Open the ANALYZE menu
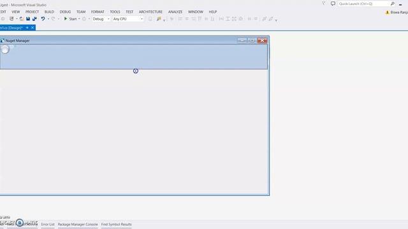The image size is (408, 229). tap(175, 11)
